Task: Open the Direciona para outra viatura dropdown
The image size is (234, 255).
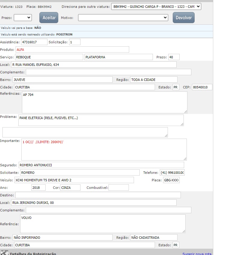Action: coord(156,7)
